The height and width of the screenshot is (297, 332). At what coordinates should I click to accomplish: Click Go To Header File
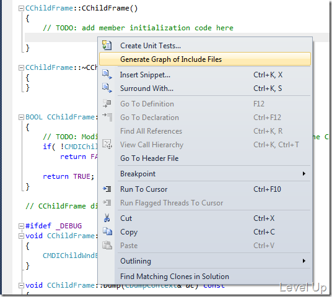[x=205, y=158]
